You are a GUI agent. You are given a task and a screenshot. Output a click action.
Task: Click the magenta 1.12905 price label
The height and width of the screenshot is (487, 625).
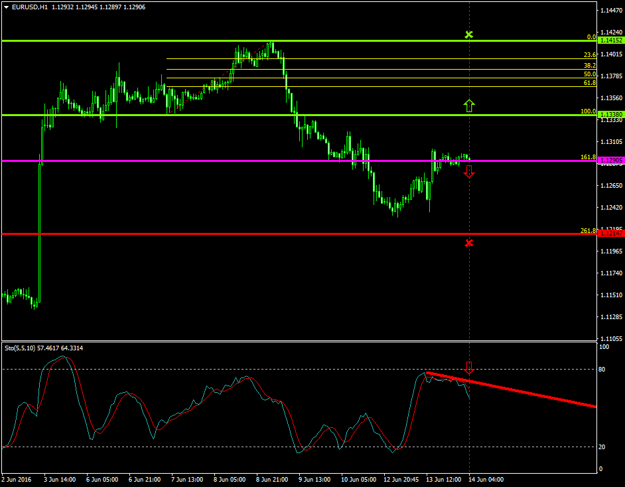[x=610, y=161]
